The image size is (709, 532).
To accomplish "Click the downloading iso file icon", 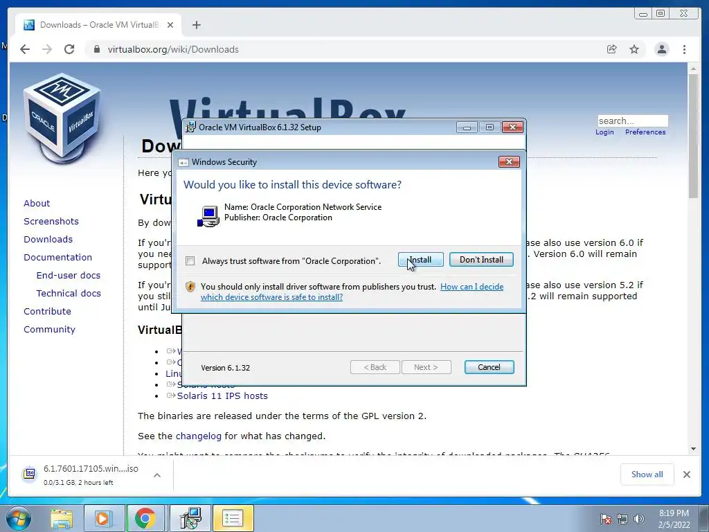I will point(29,474).
